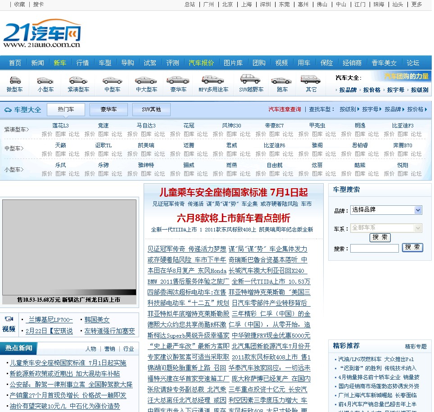Click 论坛 under 悦翔
The width and height of the screenshot is (434, 412).
tap(416, 174)
